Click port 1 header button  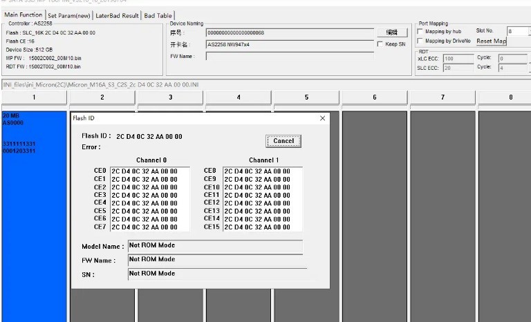tap(34, 97)
